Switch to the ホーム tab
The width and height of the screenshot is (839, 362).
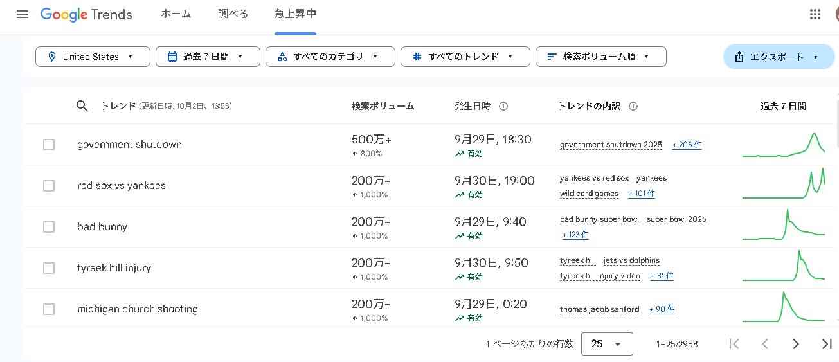pos(176,14)
